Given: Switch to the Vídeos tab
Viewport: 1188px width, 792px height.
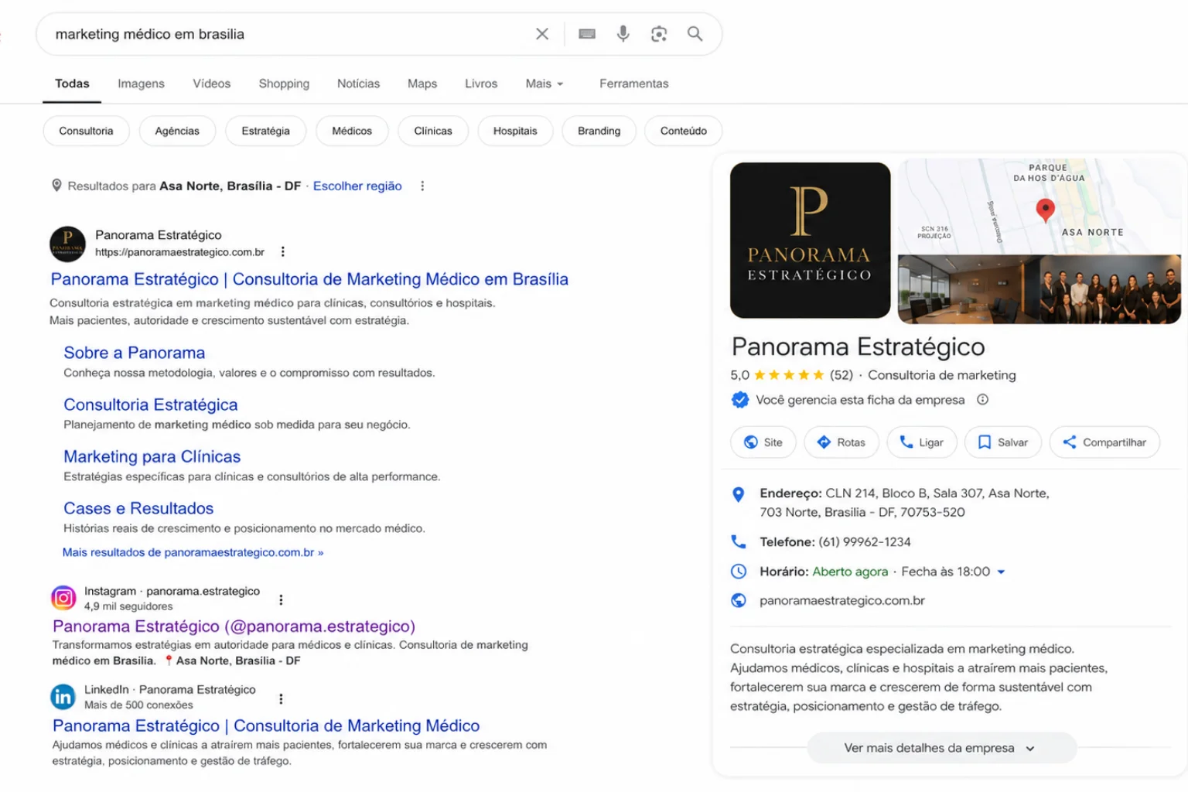Looking at the screenshot, I should [x=211, y=84].
